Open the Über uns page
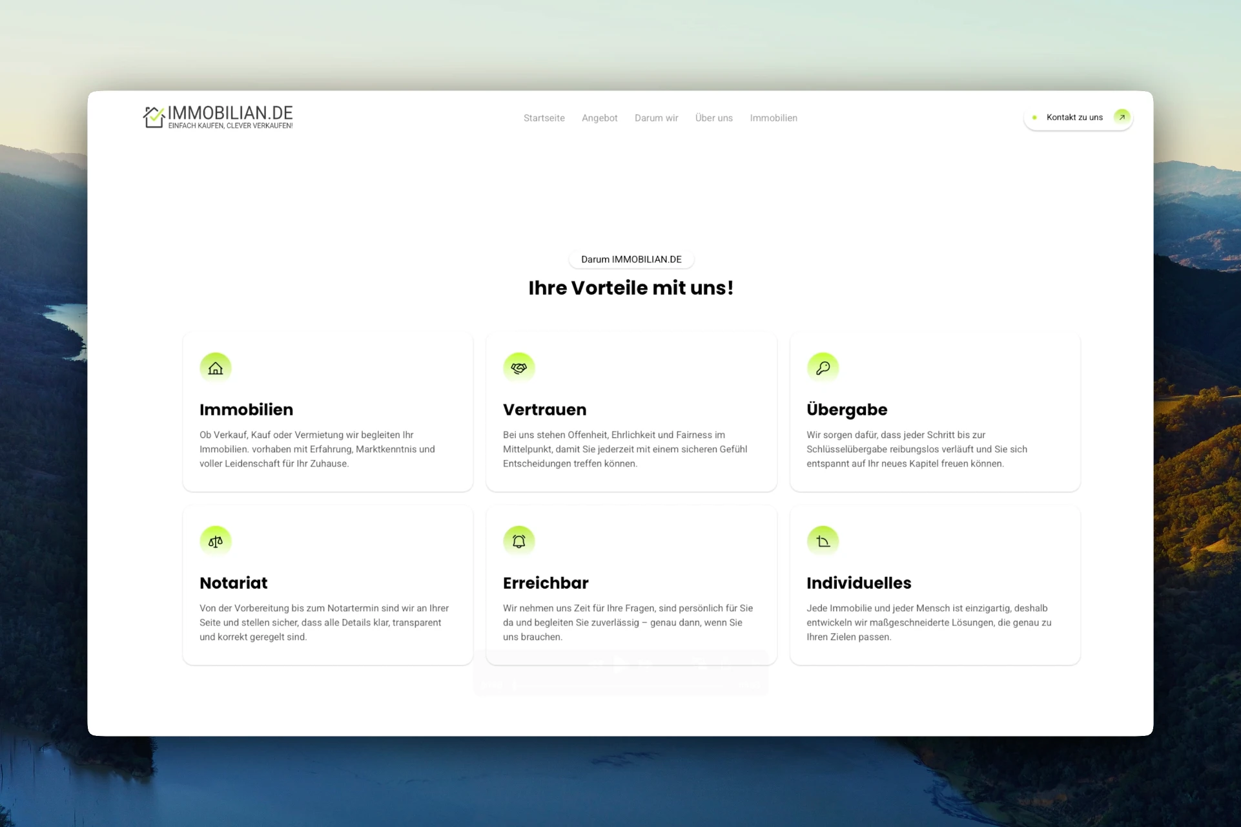The height and width of the screenshot is (827, 1241). [x=713, y=118]
